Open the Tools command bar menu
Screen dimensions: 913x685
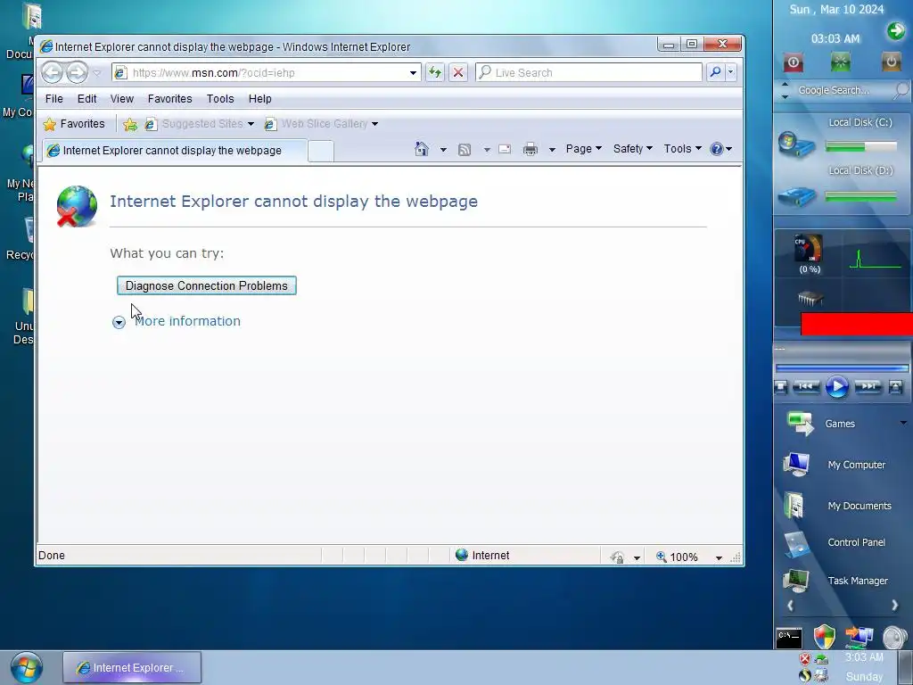[x=682, y=149]
